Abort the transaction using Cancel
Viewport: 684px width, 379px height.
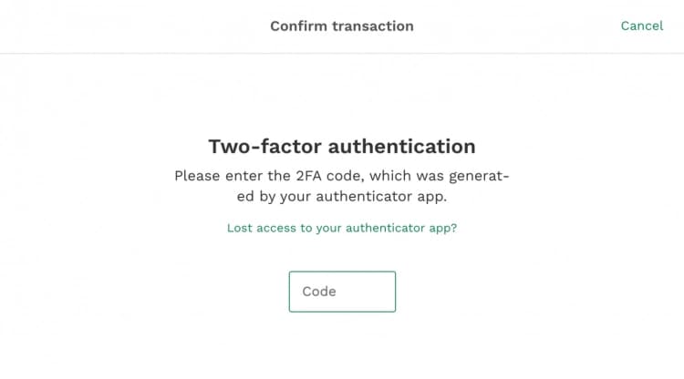point(641,26)
